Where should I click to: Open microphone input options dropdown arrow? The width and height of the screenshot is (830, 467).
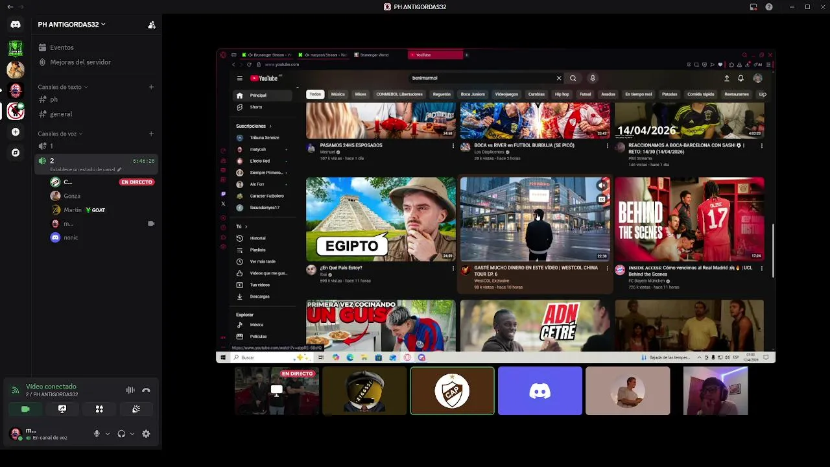[108, 434]
